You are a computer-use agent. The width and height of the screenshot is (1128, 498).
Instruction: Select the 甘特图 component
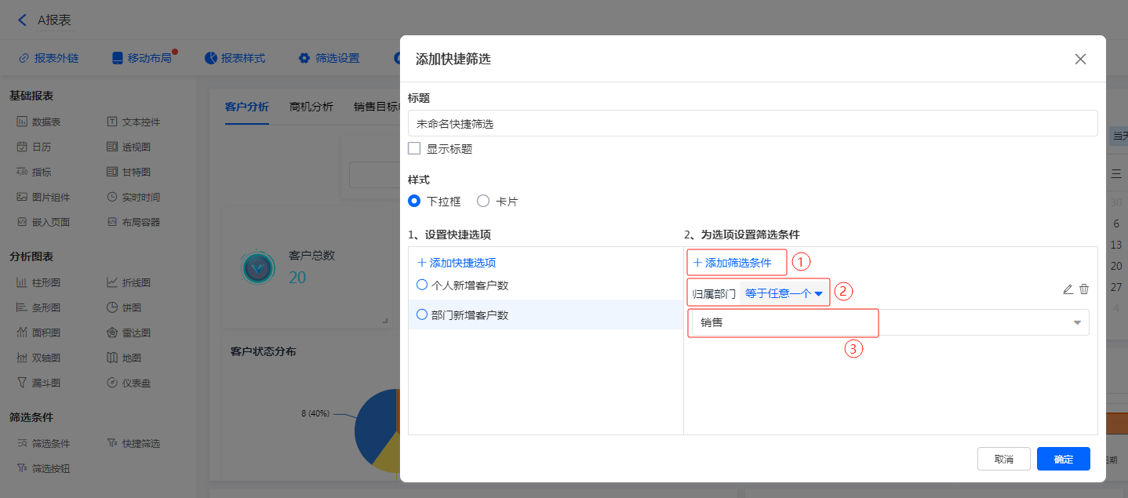[129, 172]
